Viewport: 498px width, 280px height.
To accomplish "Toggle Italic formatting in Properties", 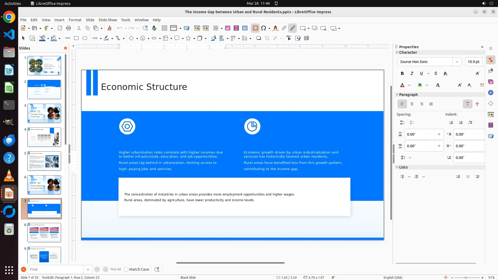I will click(x=412, y=74).
